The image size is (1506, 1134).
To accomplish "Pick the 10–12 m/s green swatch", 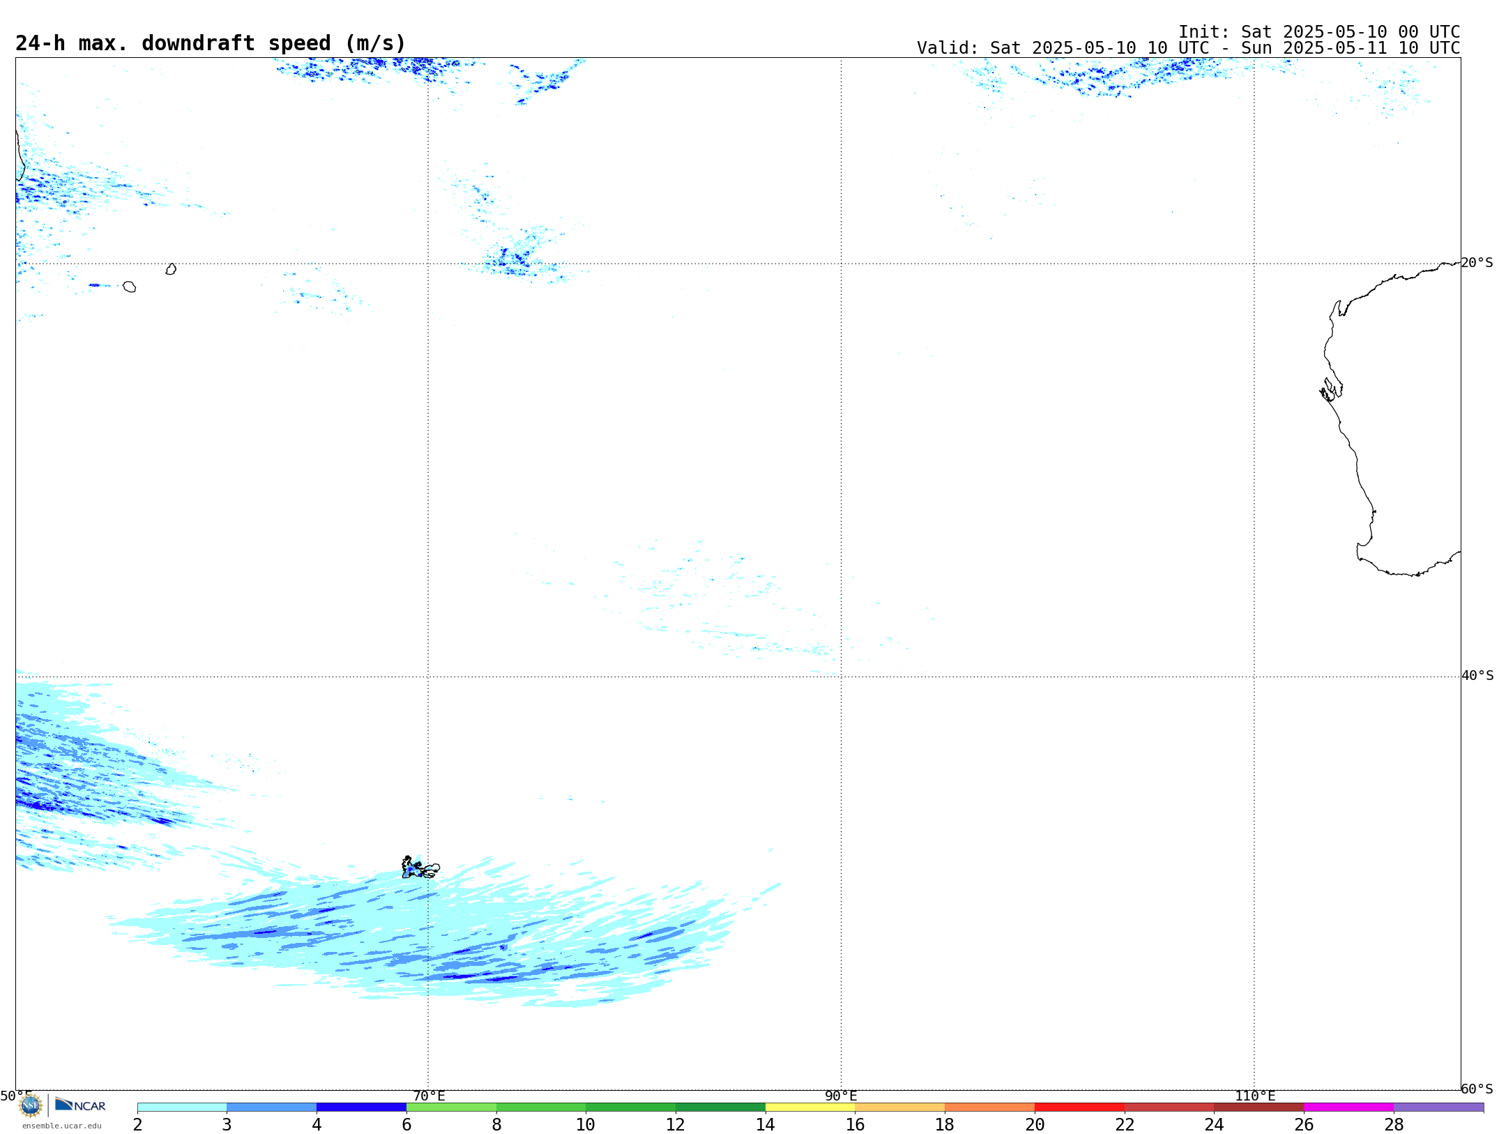I will point(631,1107).
